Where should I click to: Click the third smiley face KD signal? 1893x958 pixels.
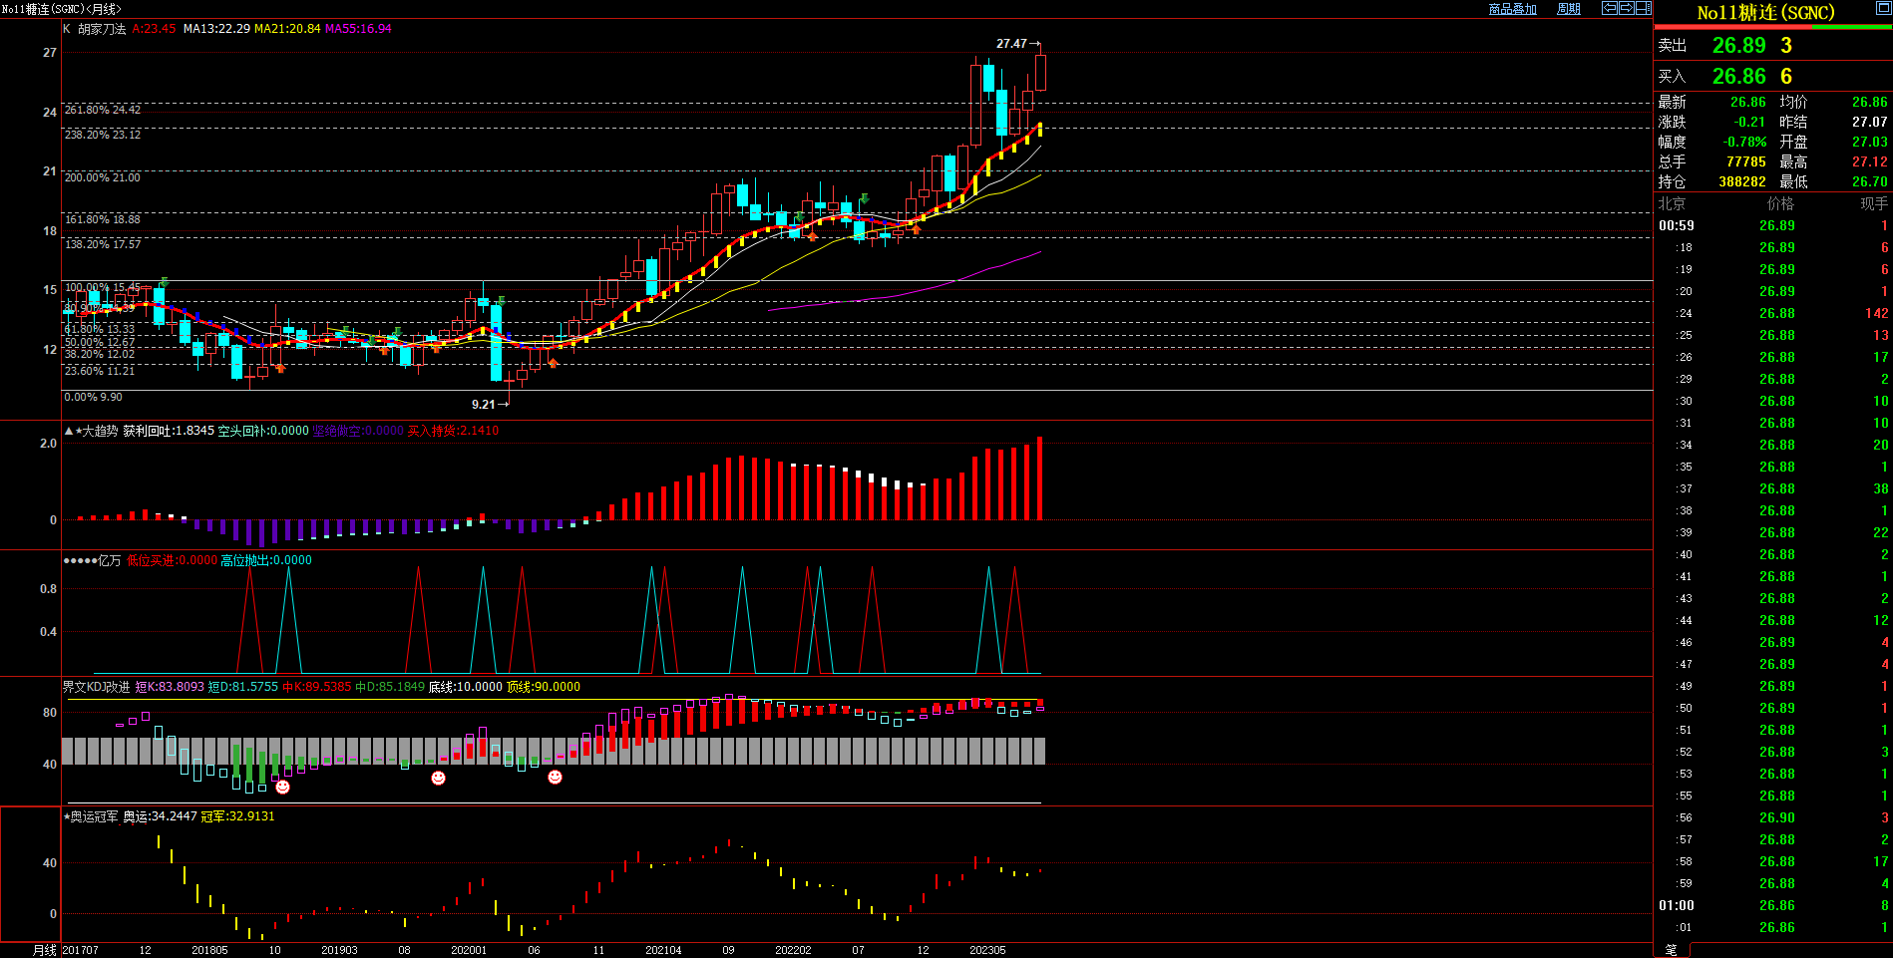555,777
